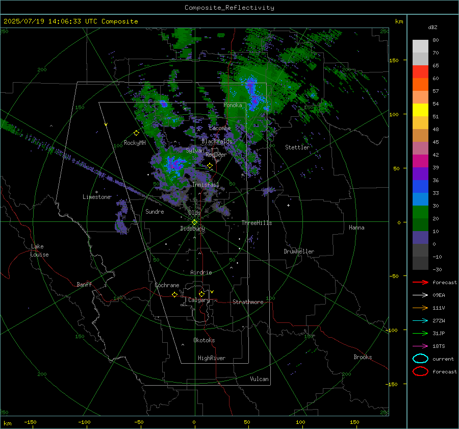Click the Blackfalds city label
Image resolution: width=459 pixels, height=429 pixels.
(217, 141)
